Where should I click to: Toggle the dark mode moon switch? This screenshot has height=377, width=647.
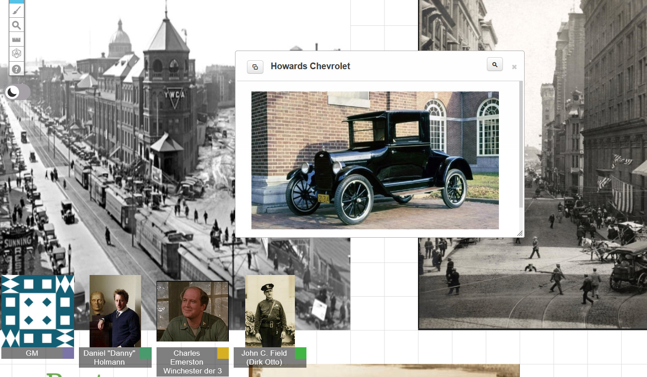click(18, 92)
